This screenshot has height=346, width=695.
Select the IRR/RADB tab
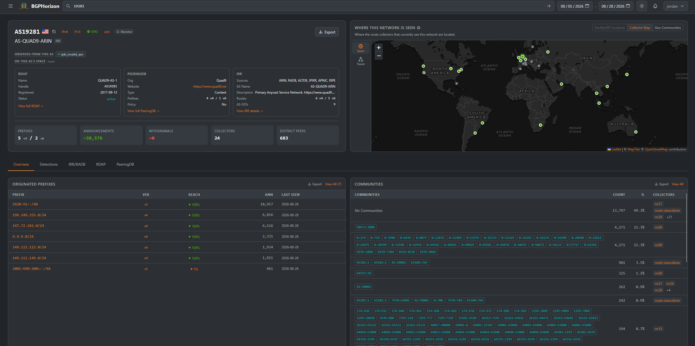point(77,164)
